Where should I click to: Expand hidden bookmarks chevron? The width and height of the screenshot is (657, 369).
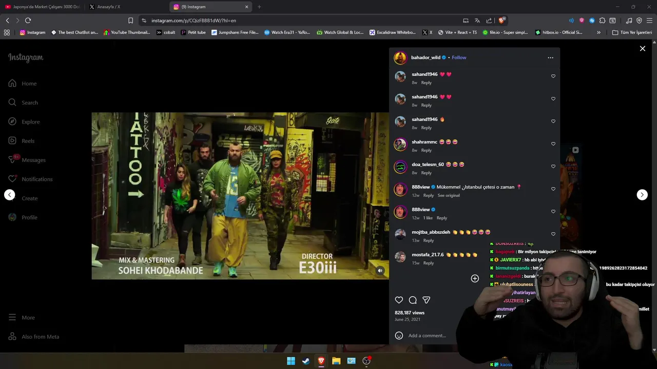598,32
